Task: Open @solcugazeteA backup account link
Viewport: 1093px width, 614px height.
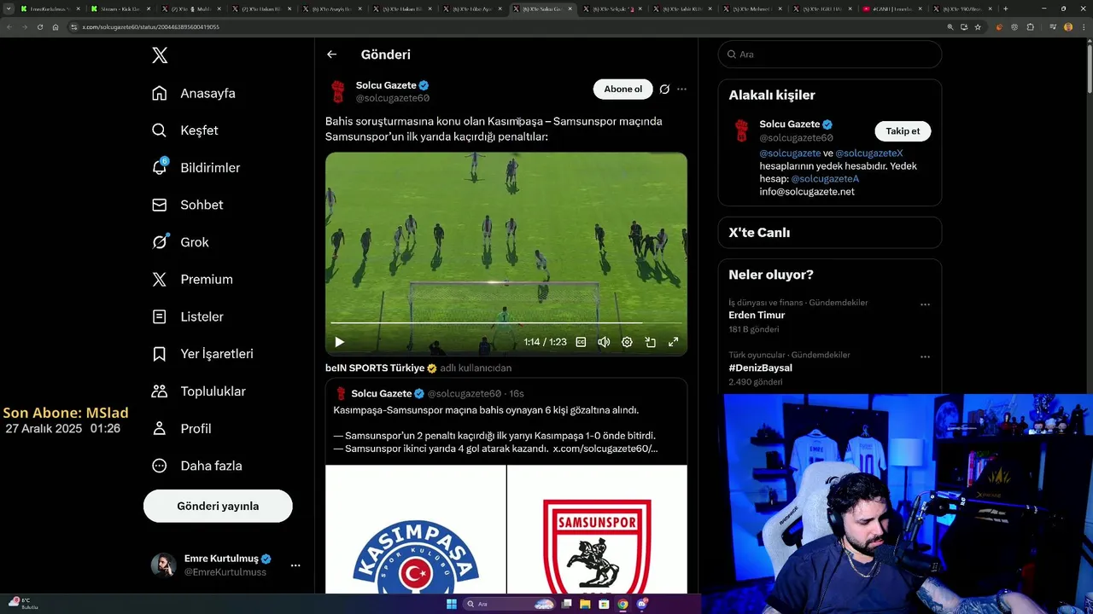Action: 825,179
